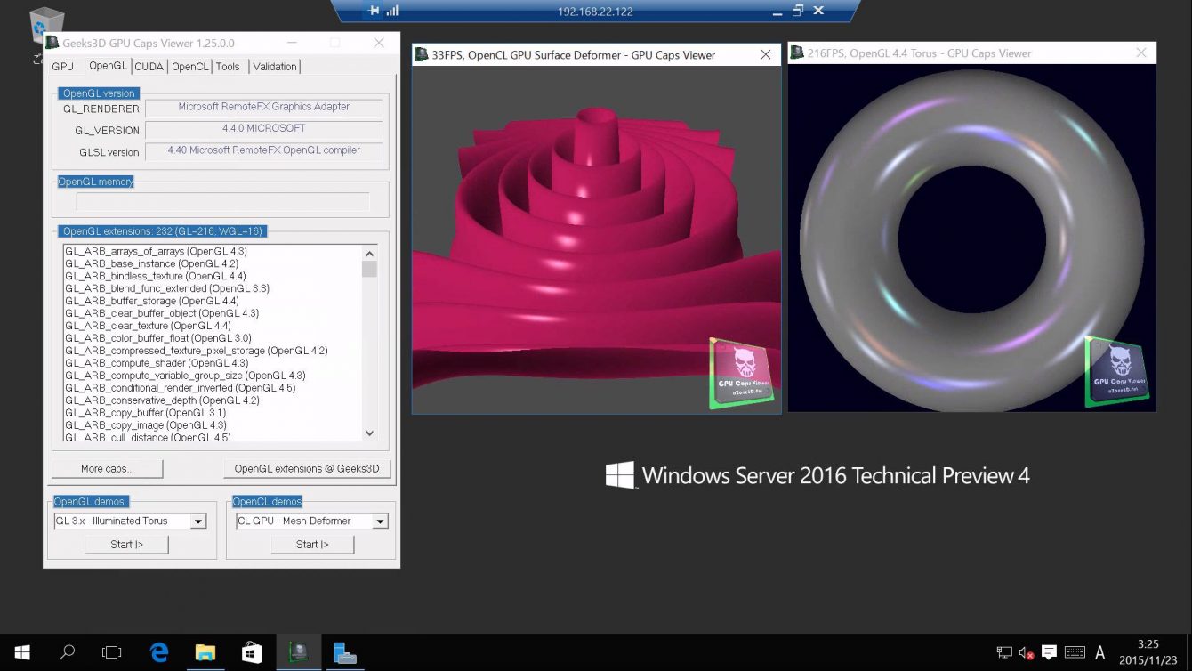
Task: Select GL_ARB_conditional_render_inverted extension
Action: [x=180, y=389]
